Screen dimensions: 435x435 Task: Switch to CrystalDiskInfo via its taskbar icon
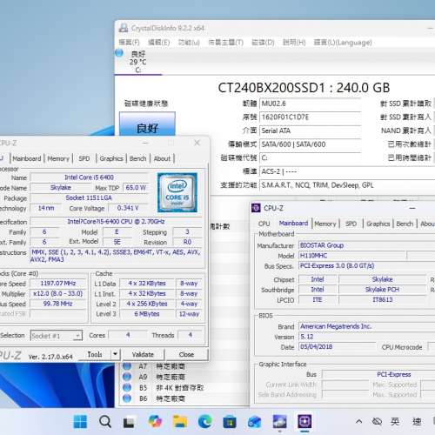point(279,421)
